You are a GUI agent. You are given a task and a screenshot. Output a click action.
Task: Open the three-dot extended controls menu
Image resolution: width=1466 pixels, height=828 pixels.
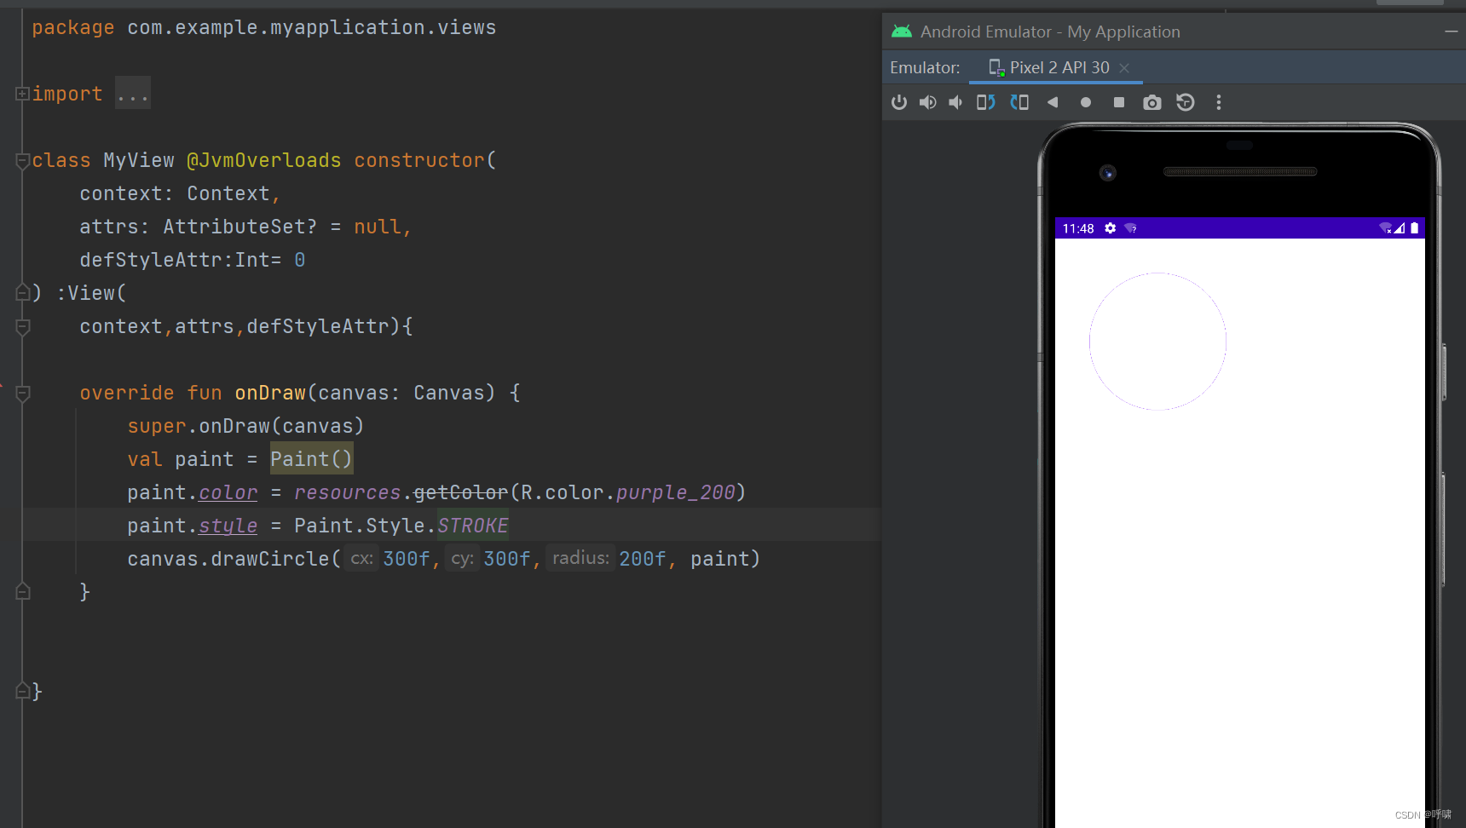1219,102
